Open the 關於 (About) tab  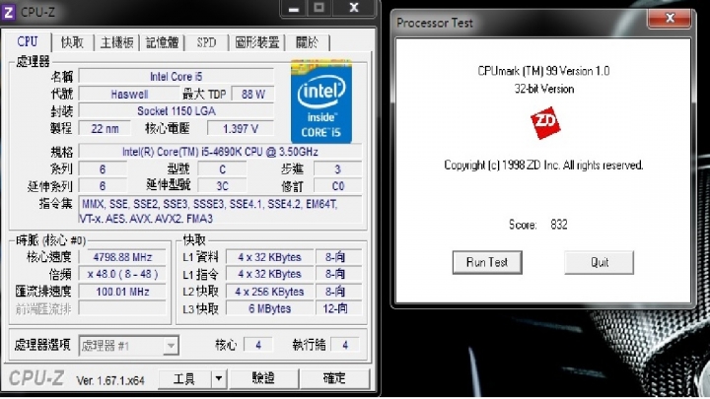coord(307,42)
